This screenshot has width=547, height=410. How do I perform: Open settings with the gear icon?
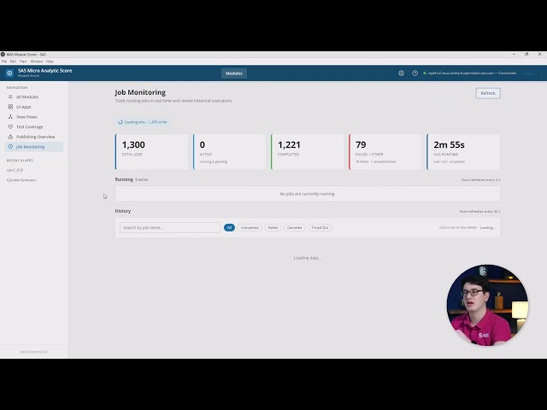coord(401,73)
